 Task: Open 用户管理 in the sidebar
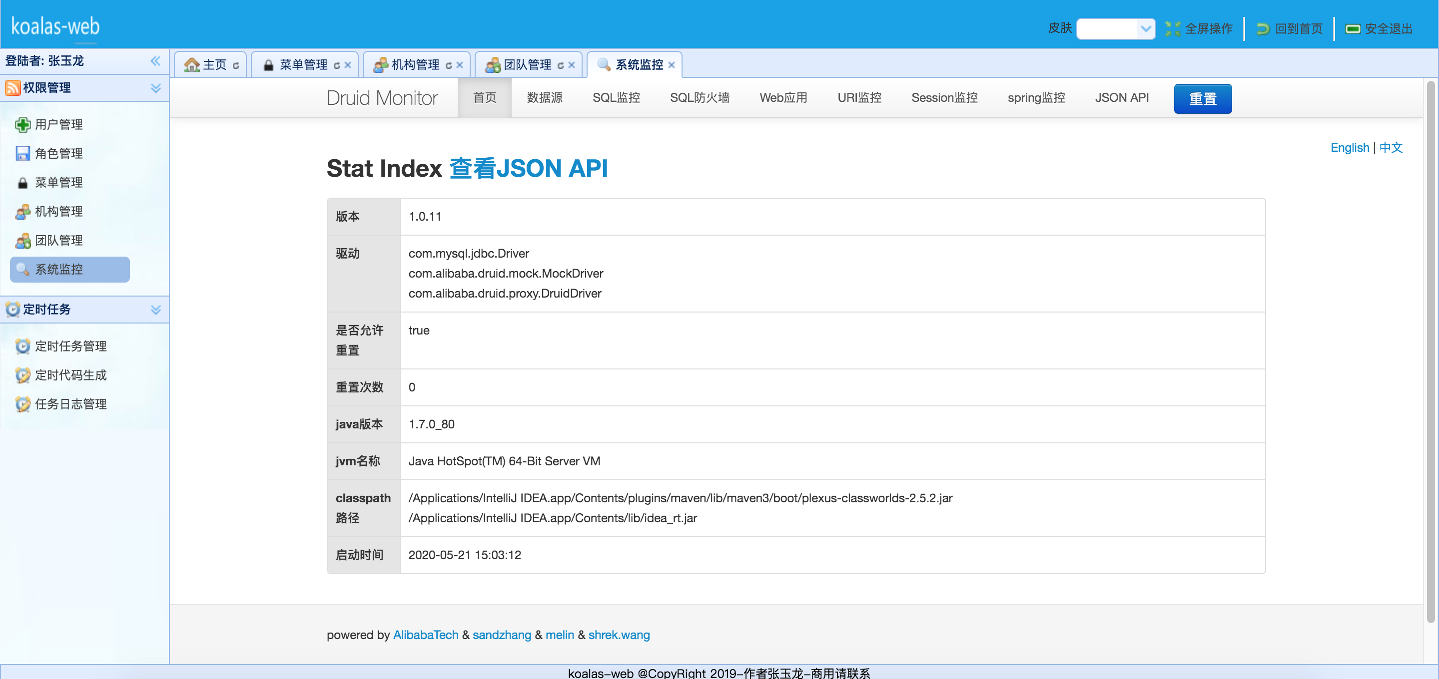58,124
